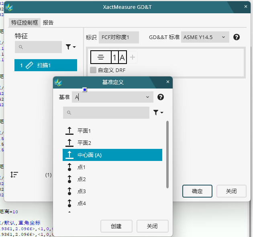Open help icon in 基准定义 dialog
This screenshot has height=237, width=253.
(x=160, y=97)
